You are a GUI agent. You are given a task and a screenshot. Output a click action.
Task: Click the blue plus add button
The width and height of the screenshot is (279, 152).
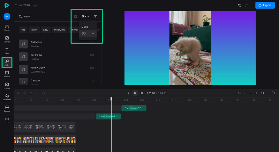7,16
